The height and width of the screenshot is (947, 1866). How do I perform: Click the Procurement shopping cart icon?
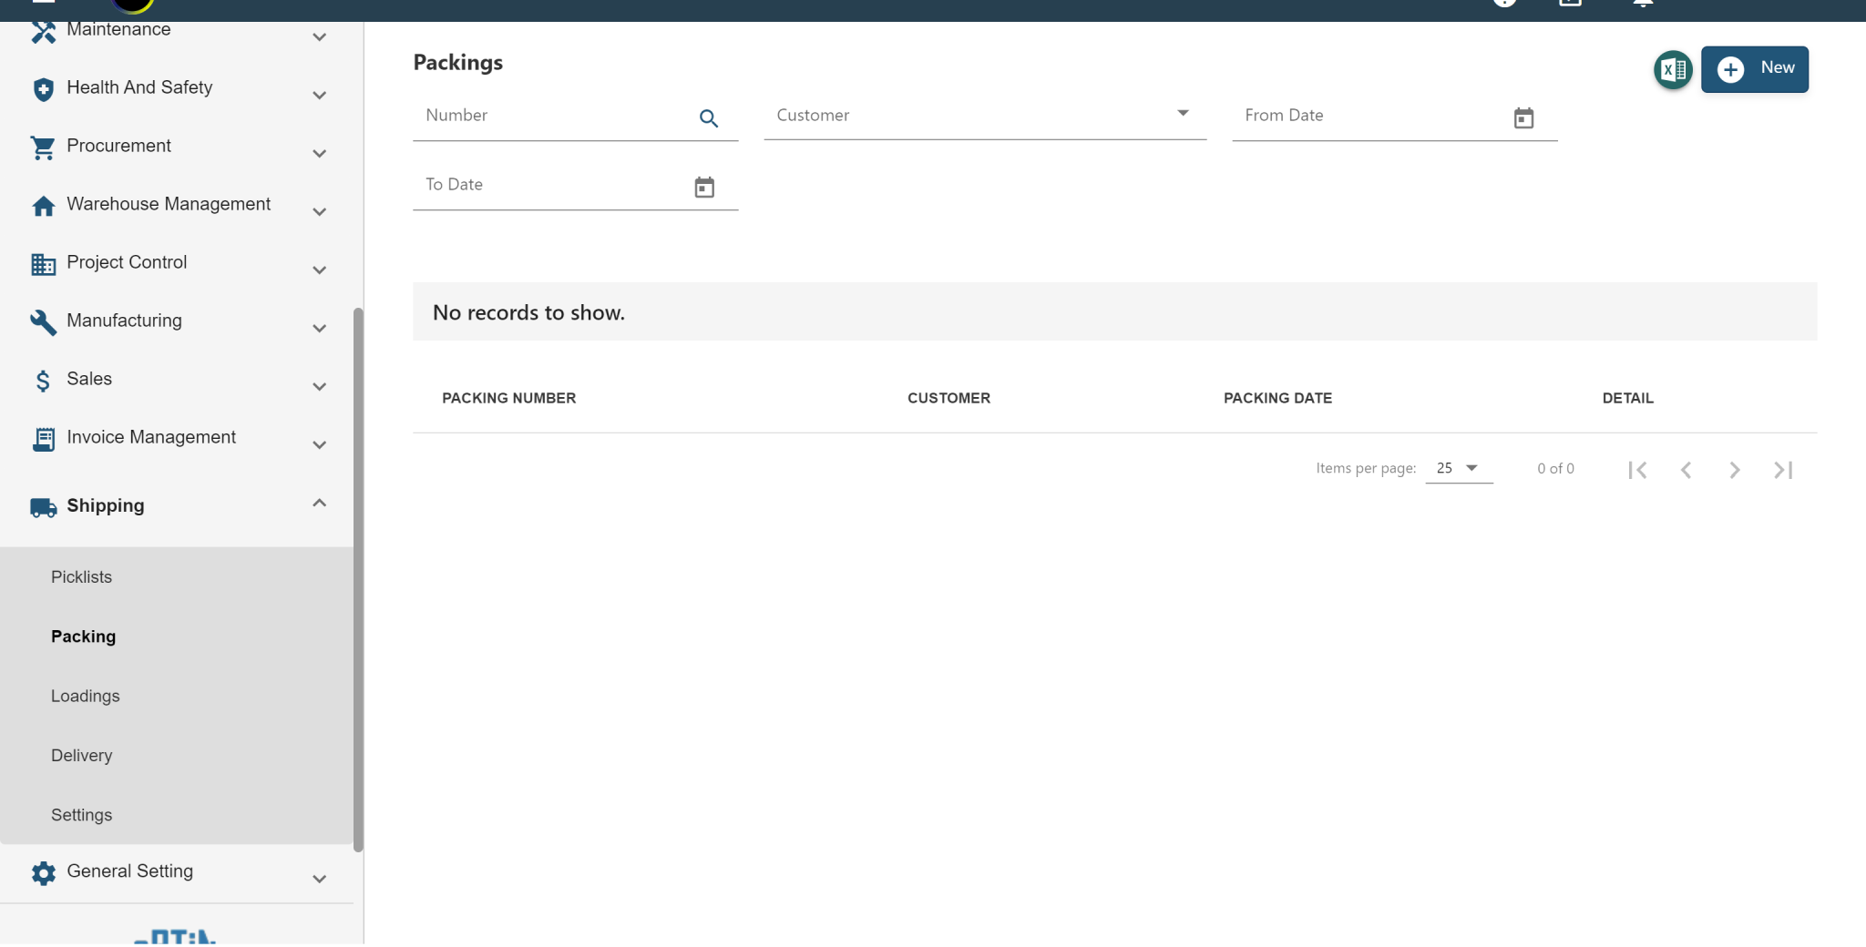click(x=43, y=147)
